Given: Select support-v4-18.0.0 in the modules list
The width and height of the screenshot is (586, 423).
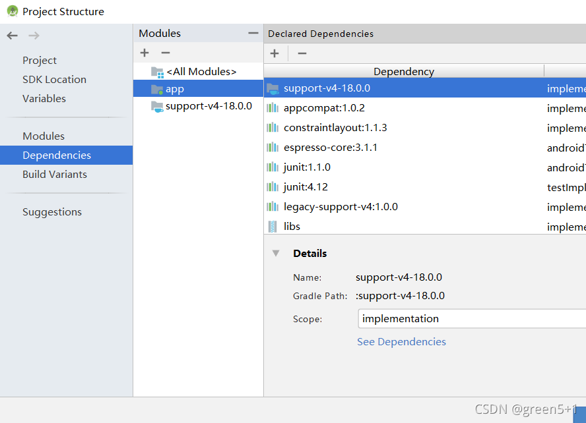Looking at the screenshot, I should (x=198, y=106).
